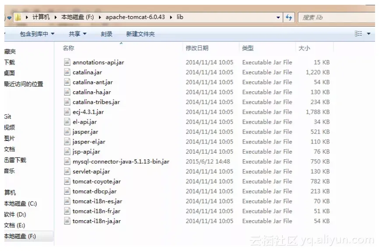Select the jasper-el.jar file name
The image size is (379, 251).
coord(89,142)
